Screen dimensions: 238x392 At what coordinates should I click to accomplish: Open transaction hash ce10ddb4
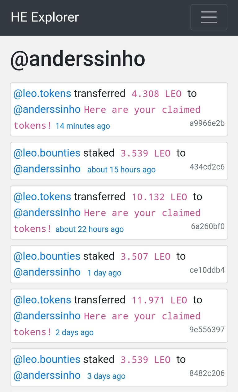point(207,270)
